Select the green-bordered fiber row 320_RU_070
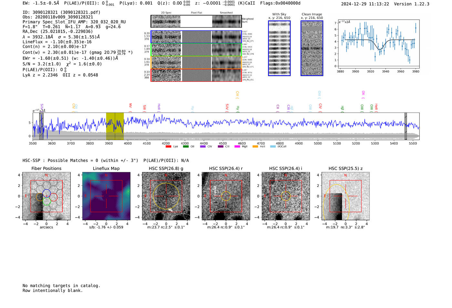 196,50
